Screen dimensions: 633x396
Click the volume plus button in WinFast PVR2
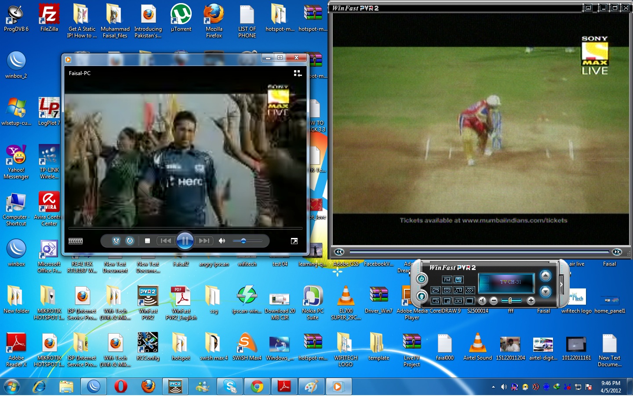point(531,300)
